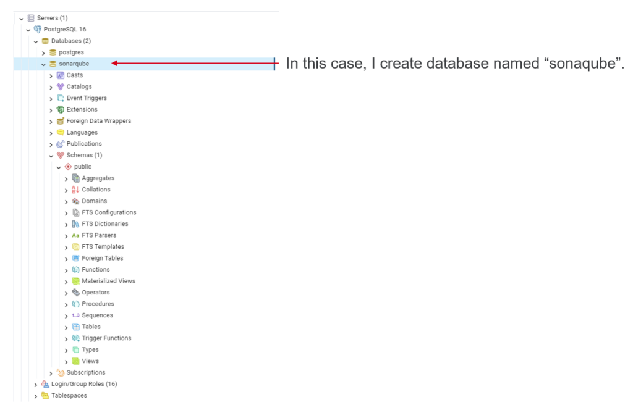Screen dimensions: 633x405
Task: Click the Tables node icon
Action: point(76,327)
